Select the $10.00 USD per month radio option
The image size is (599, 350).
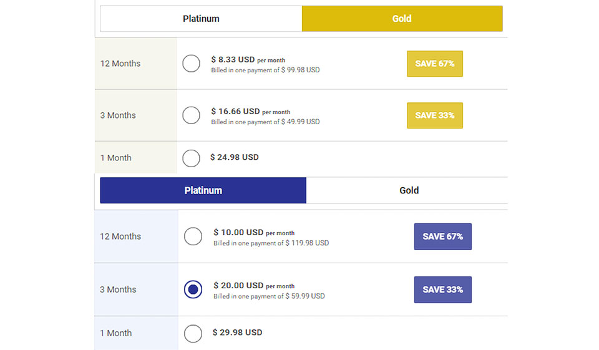coord(193,236)
